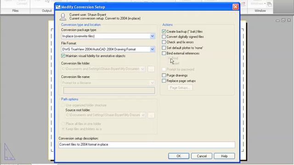The height and width of the screenshot is (165, 294).
Task: Click the empty conversion file name field
Action: pos(109,91)
